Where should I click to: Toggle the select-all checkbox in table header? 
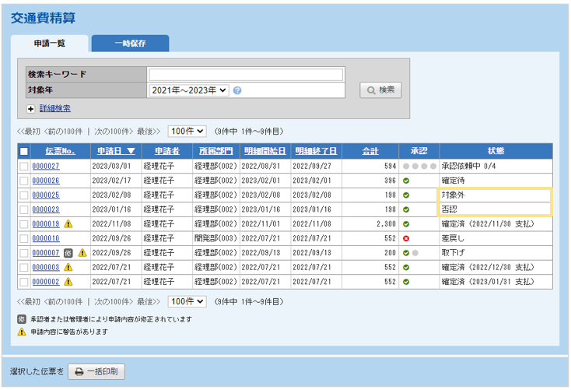pyautogui.click(x=23, y=151)
